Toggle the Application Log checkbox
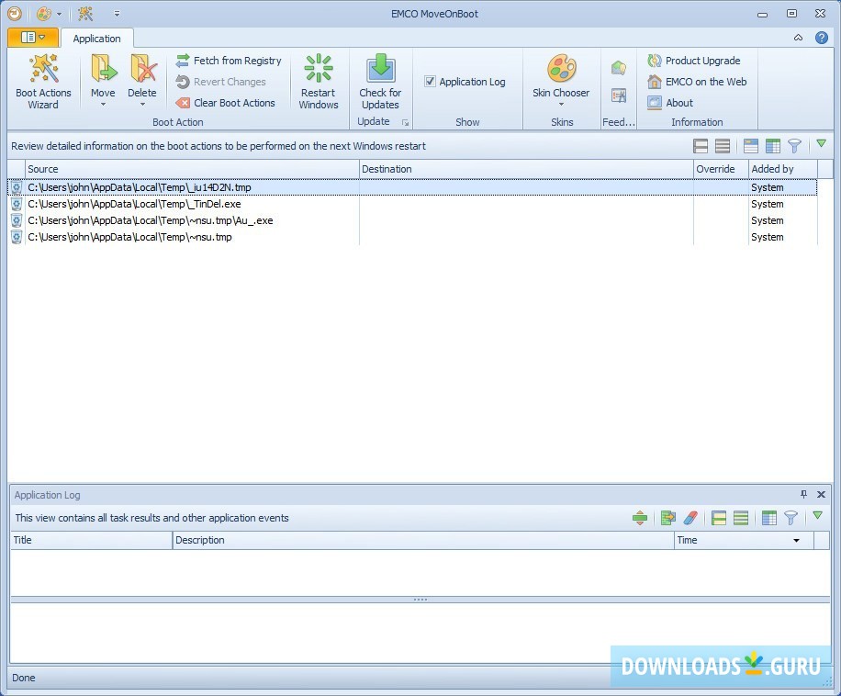 pyautogui.click(x=430, y=82)
